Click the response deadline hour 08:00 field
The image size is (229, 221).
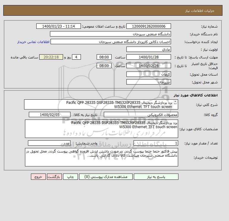104,57
